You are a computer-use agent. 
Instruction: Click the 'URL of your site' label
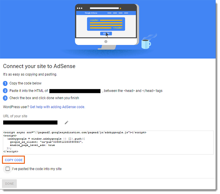point(15,116)
